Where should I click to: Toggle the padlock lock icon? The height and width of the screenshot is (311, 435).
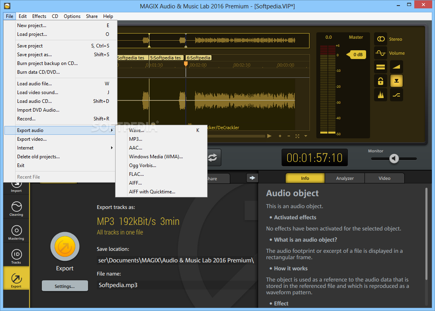(381, 81)
